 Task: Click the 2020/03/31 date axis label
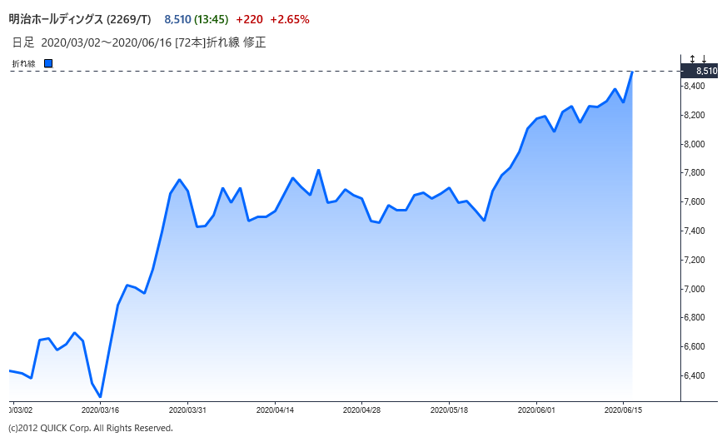pyautogui.click(x=187, y=410)
